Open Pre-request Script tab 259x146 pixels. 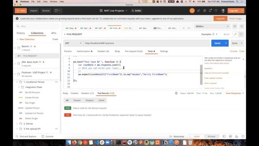click(x=134, y=52)
